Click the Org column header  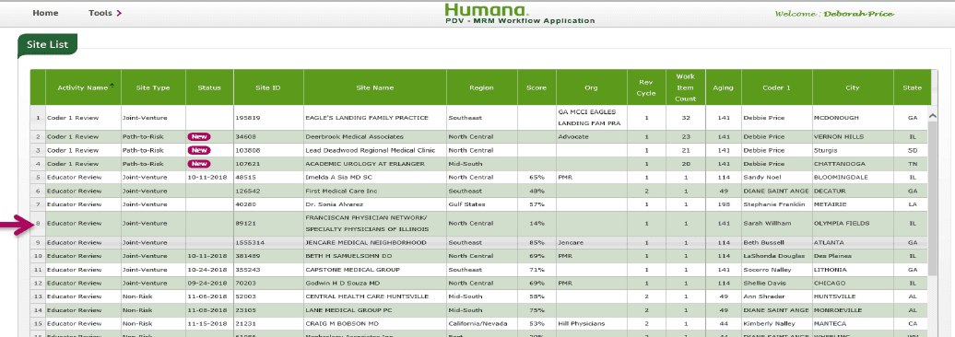(x=592, y=87)
